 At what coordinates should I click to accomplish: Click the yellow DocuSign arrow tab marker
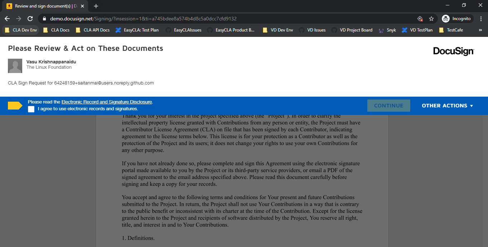click(x=14, y=106)
